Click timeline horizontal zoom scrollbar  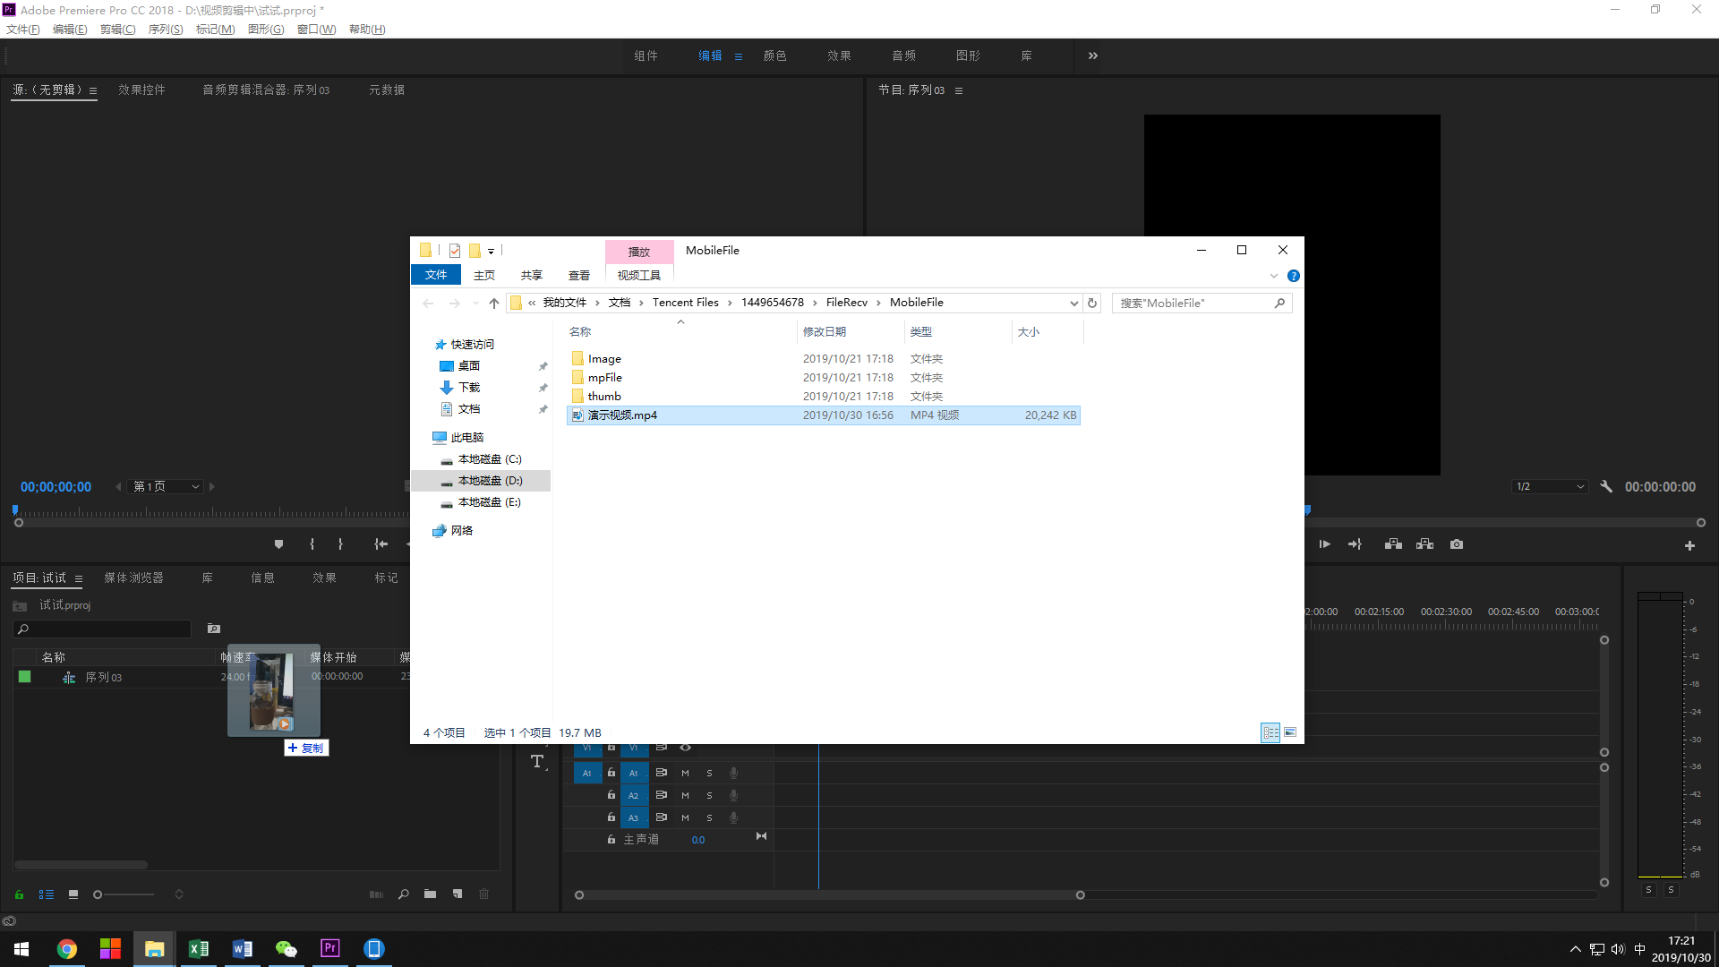[830, 895]
